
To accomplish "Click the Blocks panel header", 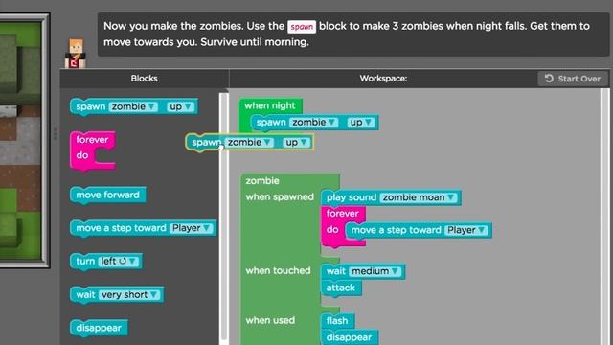I will (145, 79).
